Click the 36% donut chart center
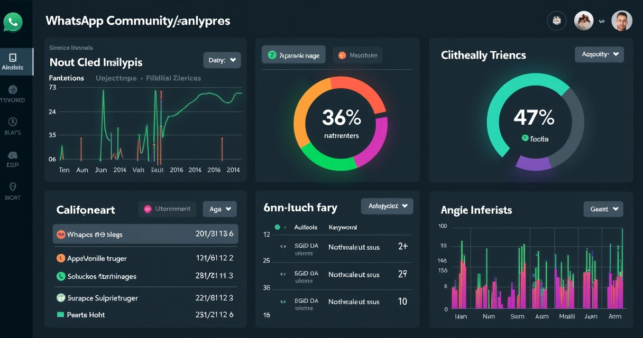Image resolution: width=643 pixels, height=338 pixels. [341, 123]
